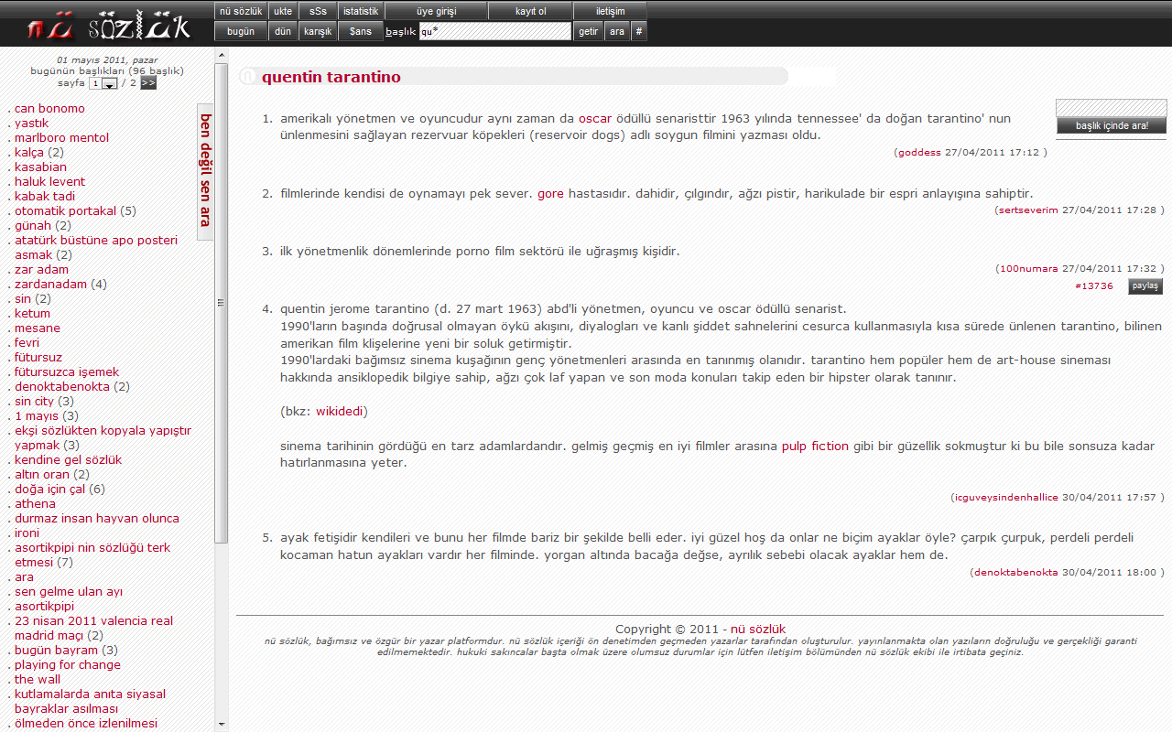Open the marlboro mentol topic

coord(61,138)
